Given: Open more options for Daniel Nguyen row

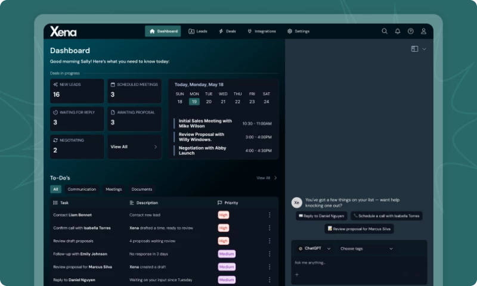Looking at the screenshot, I should pos(270,280).
